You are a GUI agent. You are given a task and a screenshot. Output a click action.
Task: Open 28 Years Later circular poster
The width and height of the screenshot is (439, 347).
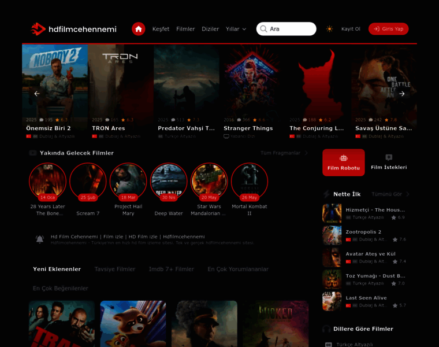[47, 182]
